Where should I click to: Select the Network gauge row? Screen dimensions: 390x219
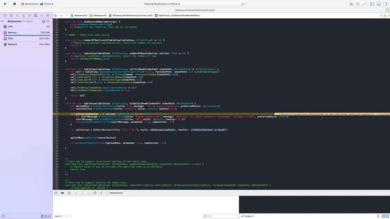click(26, 44)
